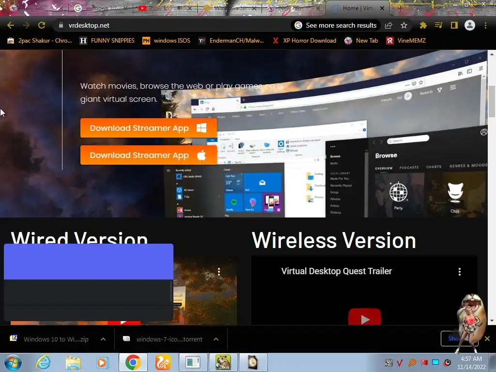This screenshot has width=496, height=372.
Task: Open Windows Explorer from taskbar
Action: (73, 362)
